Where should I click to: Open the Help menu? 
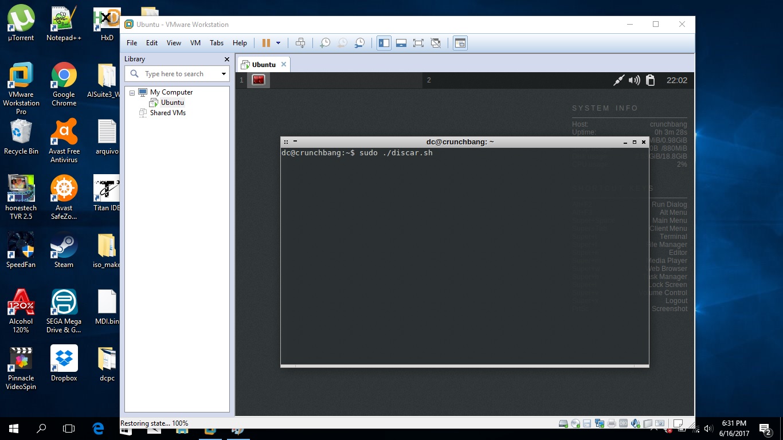pos(240,43)
